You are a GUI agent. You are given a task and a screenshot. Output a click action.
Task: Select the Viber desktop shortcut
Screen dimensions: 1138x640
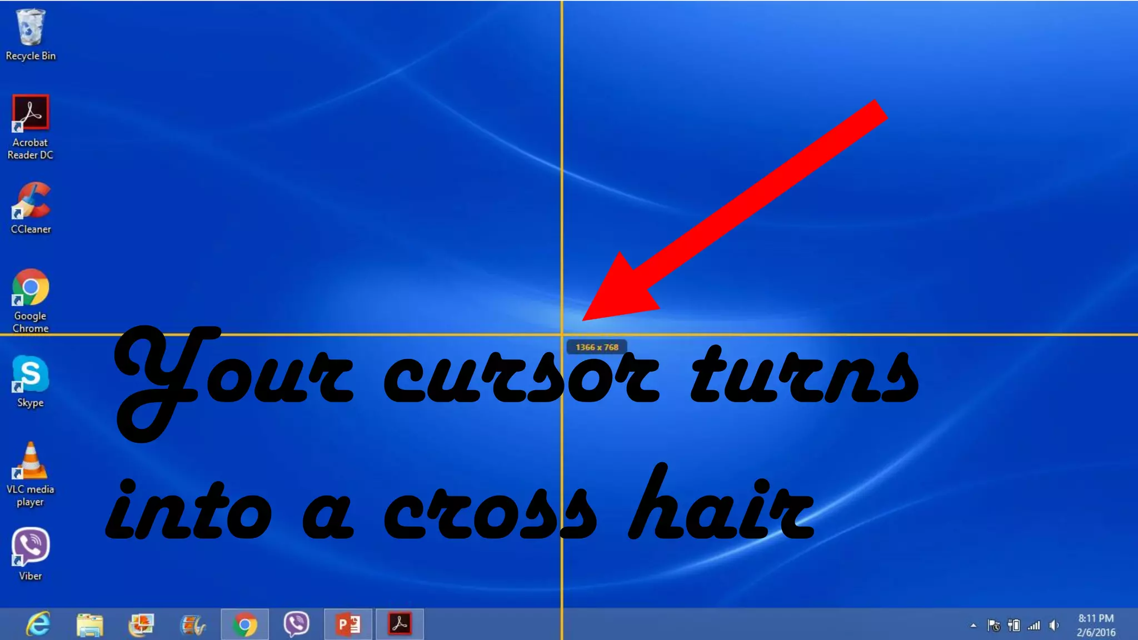click(x=31, y=554)
